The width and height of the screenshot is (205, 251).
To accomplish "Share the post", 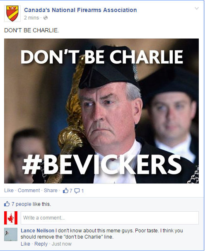I will [51, 191].
